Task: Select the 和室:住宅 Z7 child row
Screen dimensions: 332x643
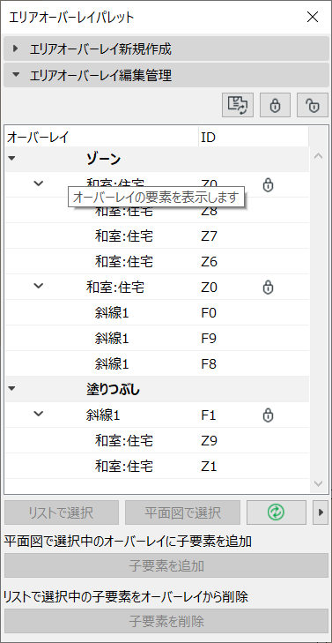Action: point(157,236)
